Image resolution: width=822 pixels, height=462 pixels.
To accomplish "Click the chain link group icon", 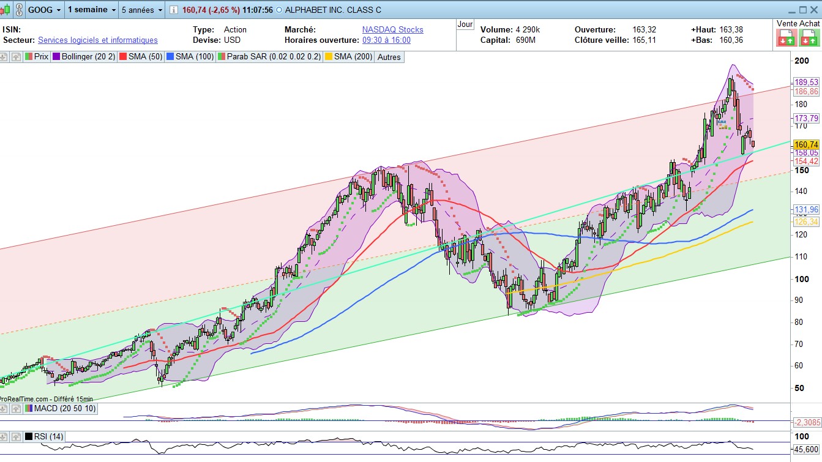I will point(20,10).
